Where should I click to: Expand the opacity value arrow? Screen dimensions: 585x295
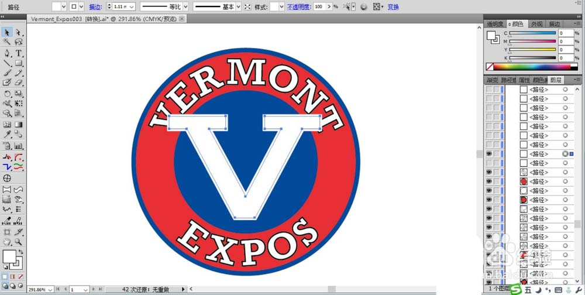(x=329, y=6)
